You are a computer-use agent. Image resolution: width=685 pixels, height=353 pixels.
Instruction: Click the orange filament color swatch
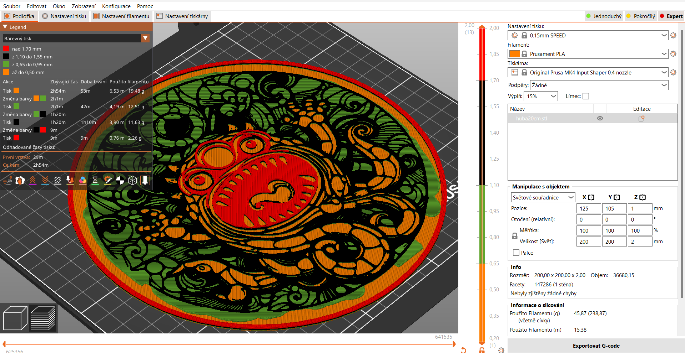pyautogui.click(x=514, y=54)
